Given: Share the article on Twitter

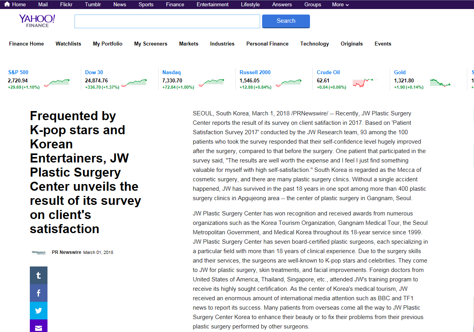Looking at the screenshot, I should pos(38,310).
